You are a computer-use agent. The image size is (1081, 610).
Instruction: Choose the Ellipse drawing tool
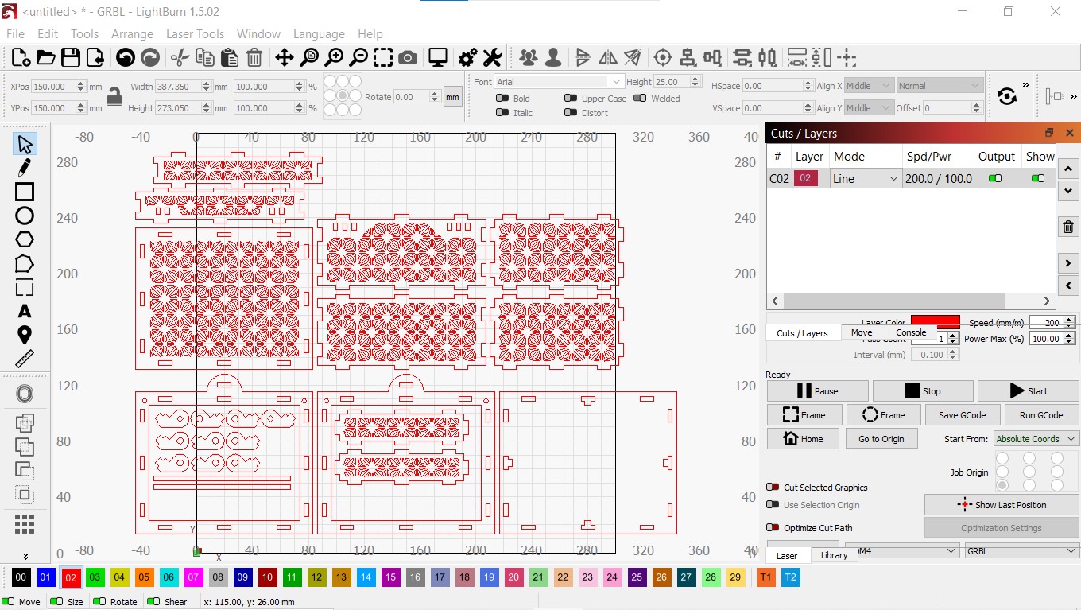pos(25,216)
